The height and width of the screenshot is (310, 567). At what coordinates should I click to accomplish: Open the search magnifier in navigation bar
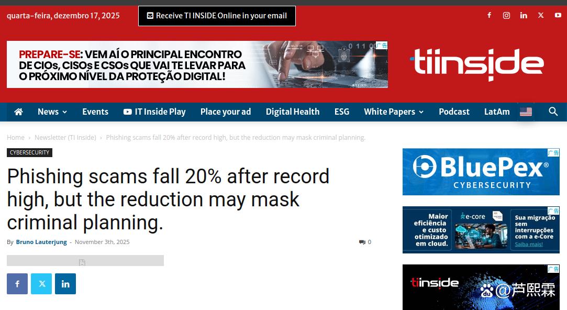553,112
